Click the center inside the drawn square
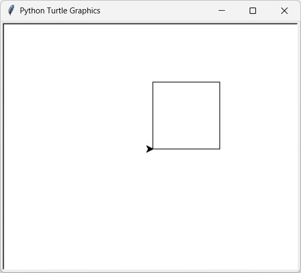Image resolution: width=301 pixels, height=273 pixels. (186, 116)
